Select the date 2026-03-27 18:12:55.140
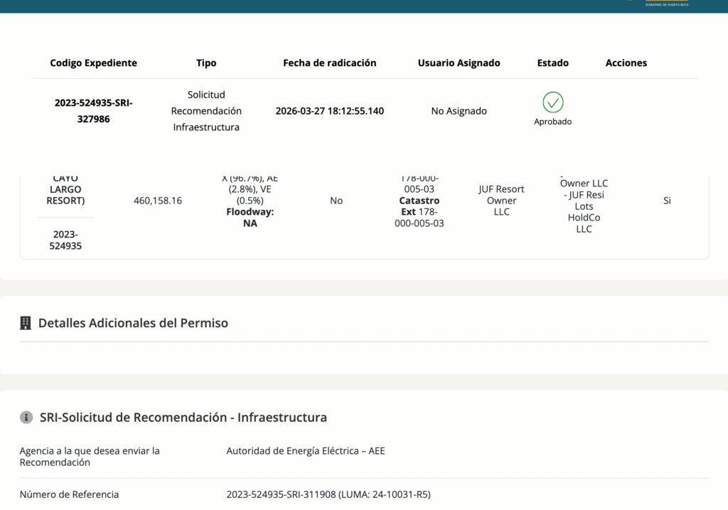This screenshot has width=728, height=510. coord(330,110)
